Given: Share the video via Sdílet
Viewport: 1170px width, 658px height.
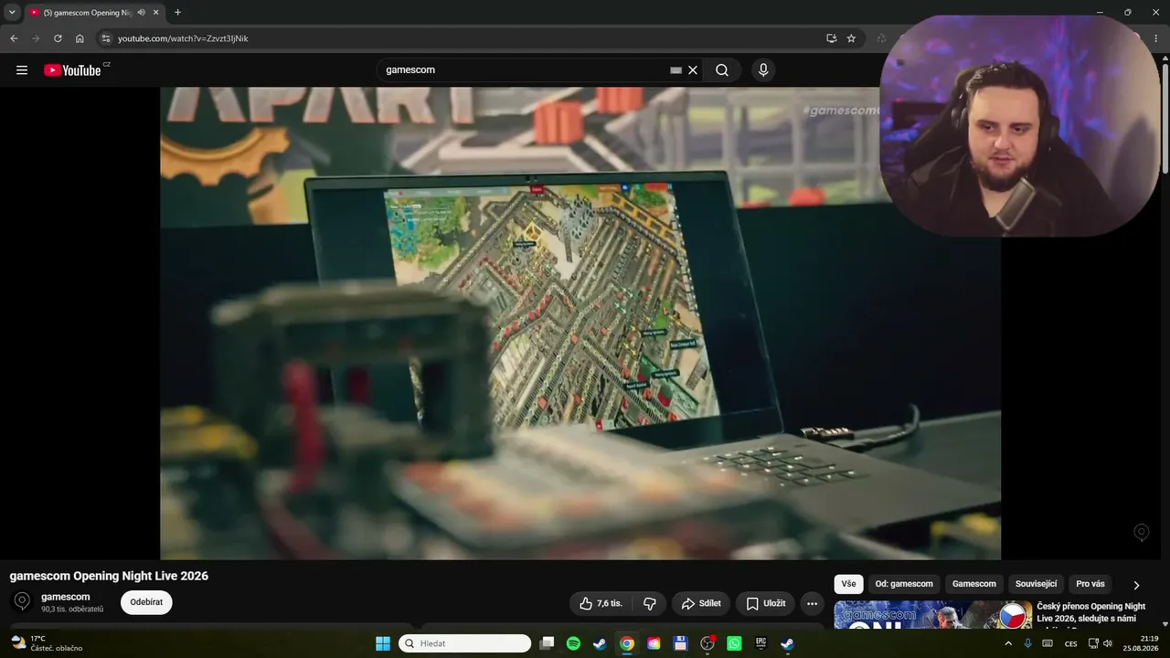Looking at the screenshot, I should (x=701, y=603).
